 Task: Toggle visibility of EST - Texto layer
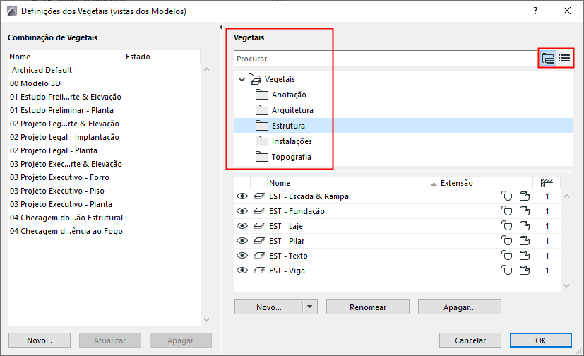pos(242,256)
